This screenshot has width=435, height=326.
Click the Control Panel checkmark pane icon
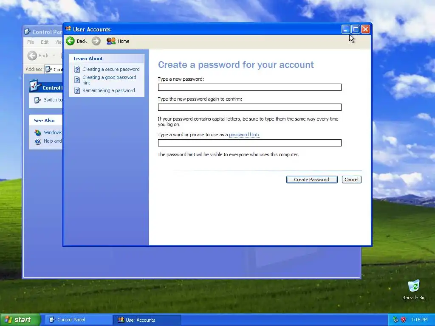(x=35, y=85)
